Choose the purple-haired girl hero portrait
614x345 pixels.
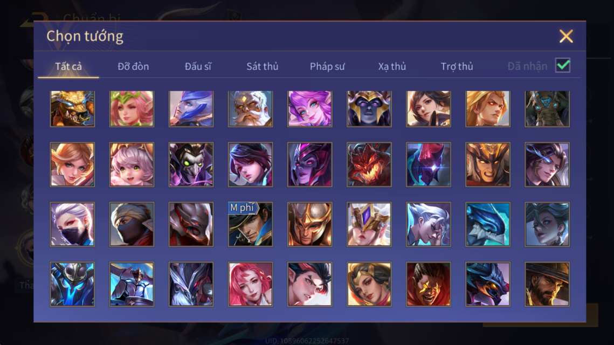310,108
